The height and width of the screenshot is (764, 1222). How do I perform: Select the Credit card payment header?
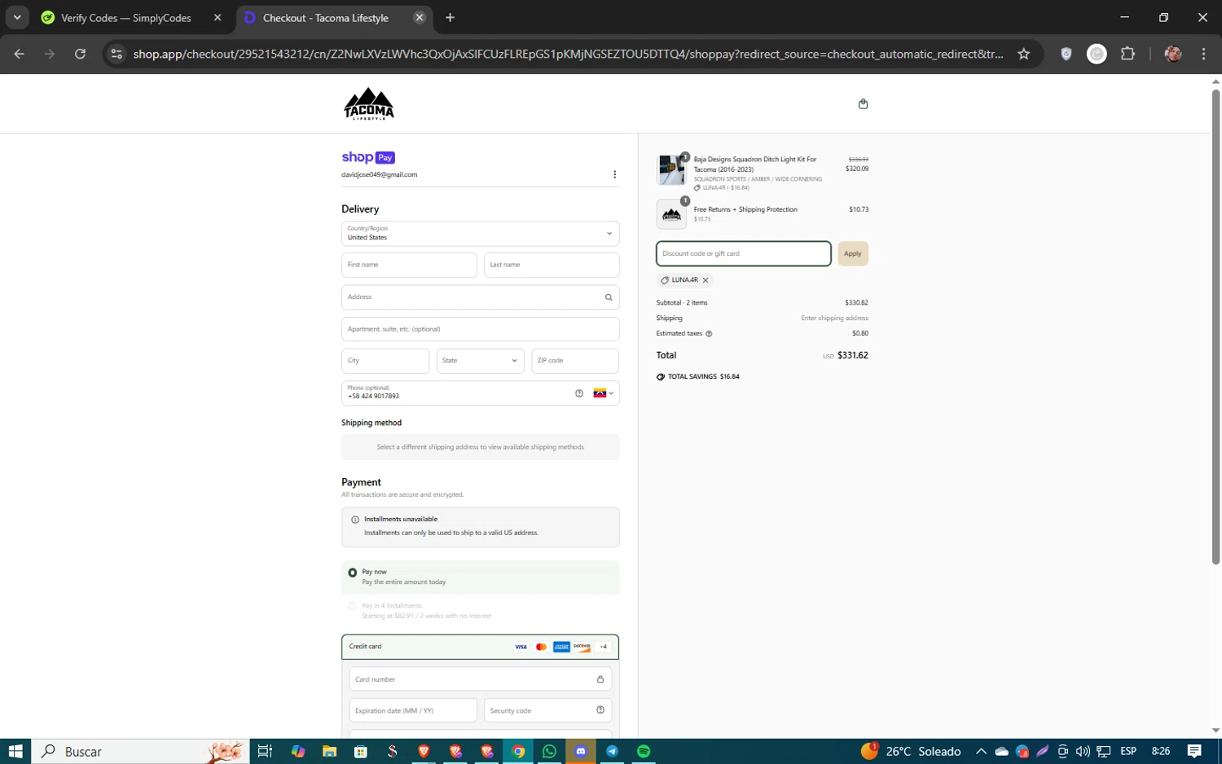tap(481, 647)
